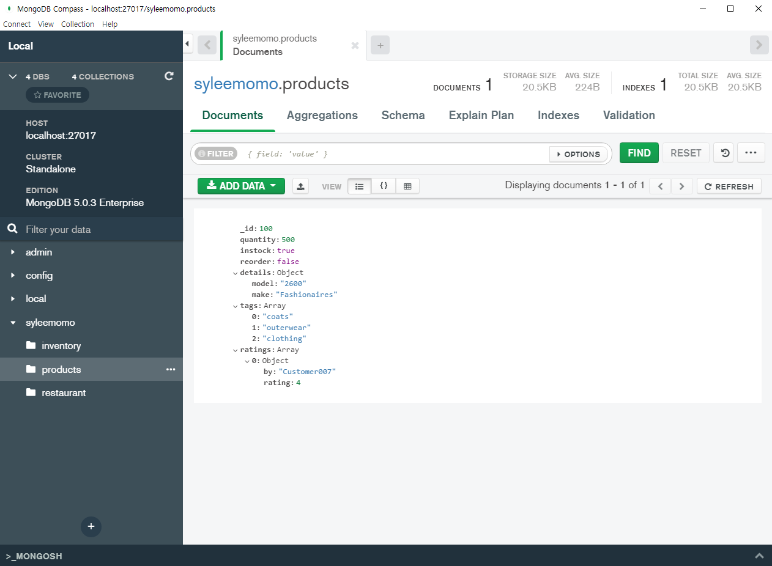Click the tag value "outerwear"
This screenshot has width=772, height=566.
287,328
